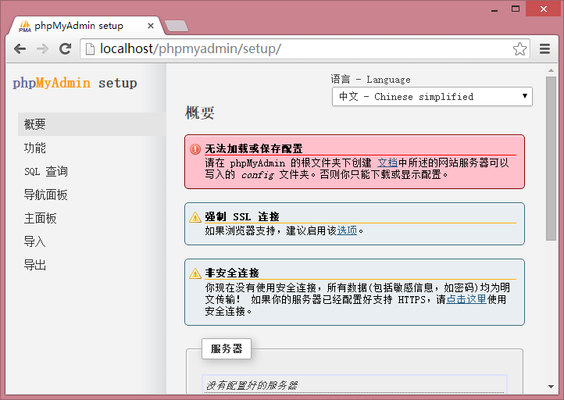The width and height of the screenshot is (564, 400).
Task: Click the 文档 documentation link
Action: (387, 163)
